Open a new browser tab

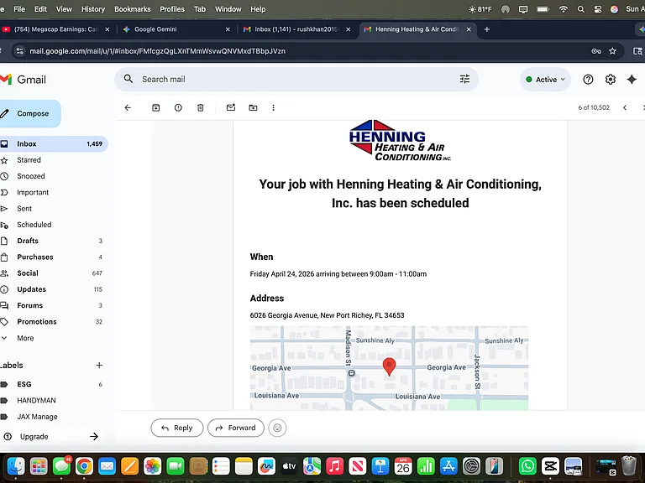486,29
